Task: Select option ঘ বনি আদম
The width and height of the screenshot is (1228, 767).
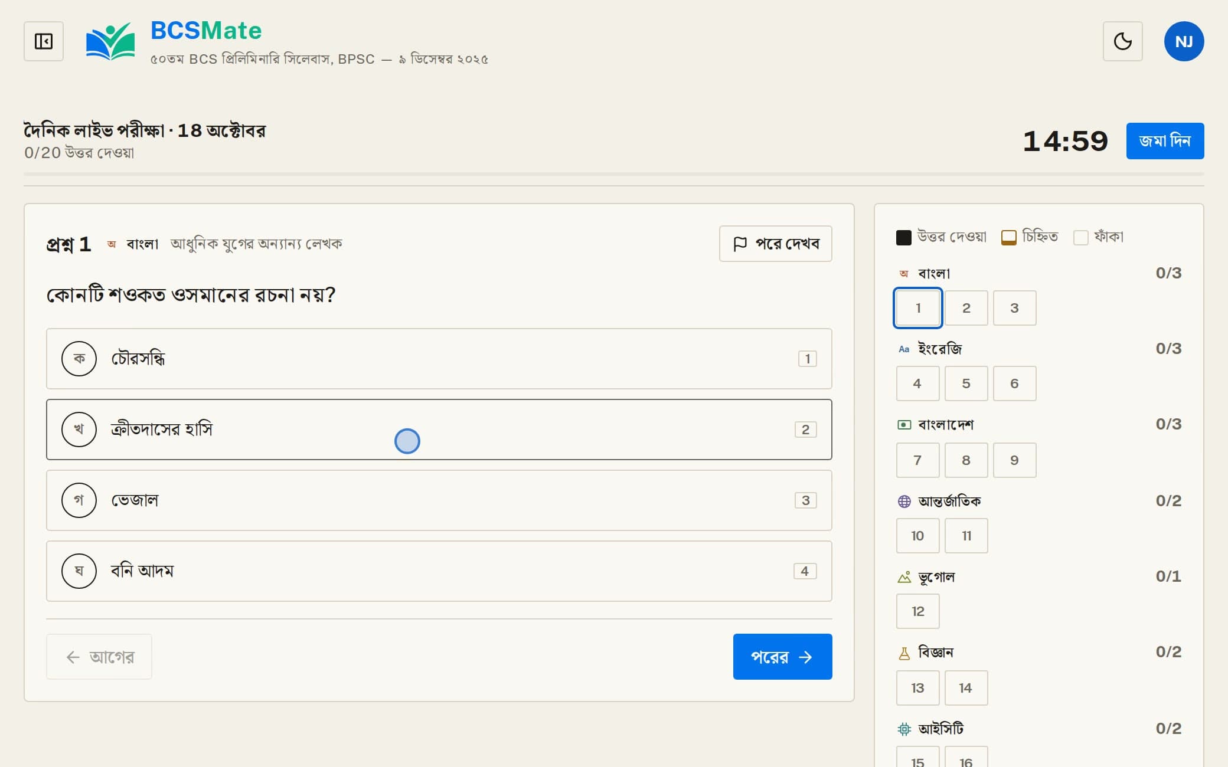Action: click(x=439, y=571)
